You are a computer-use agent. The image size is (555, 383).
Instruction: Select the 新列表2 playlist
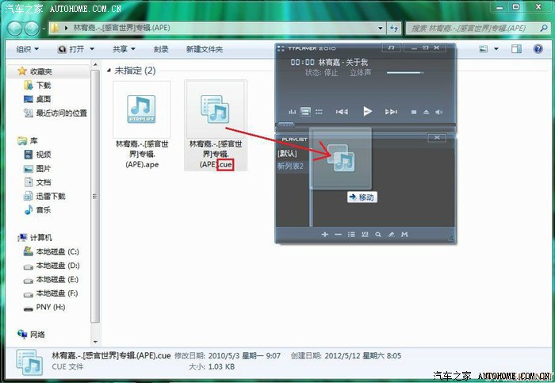click(289, 166)
